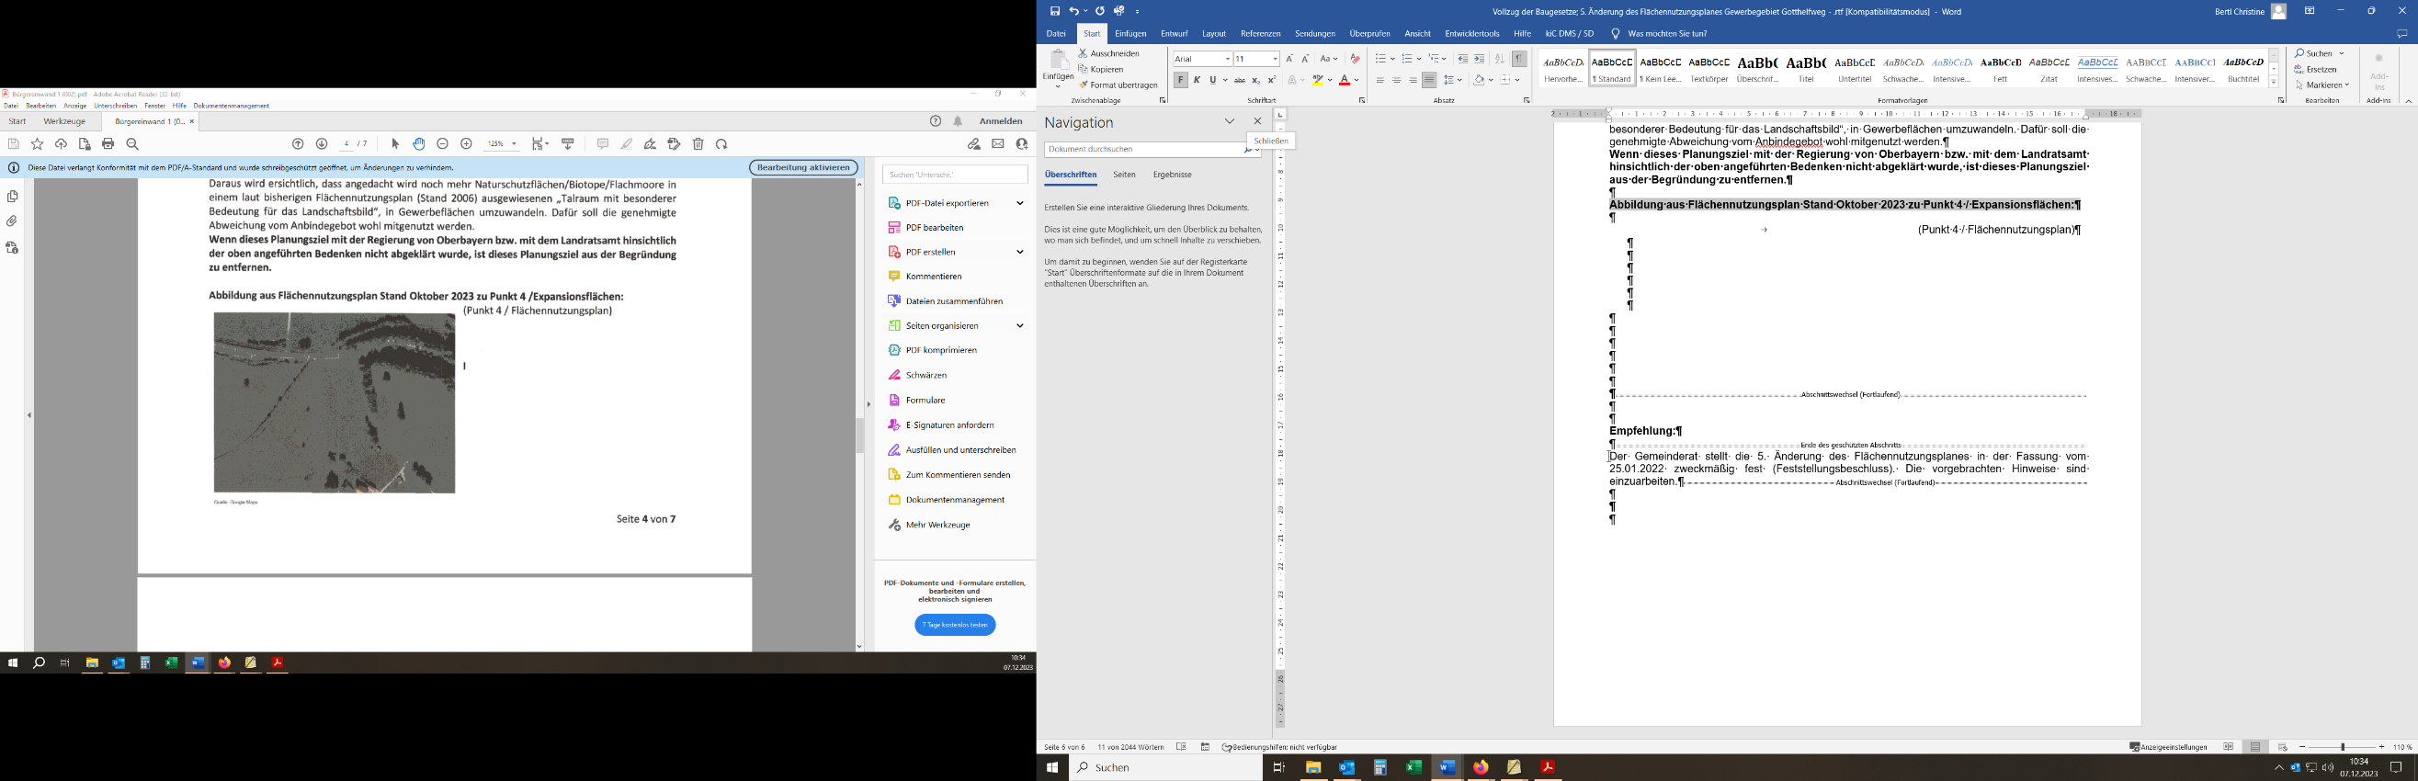
Task: Toggle strikethrough formatting in Word
Action: pos(1240,81)
